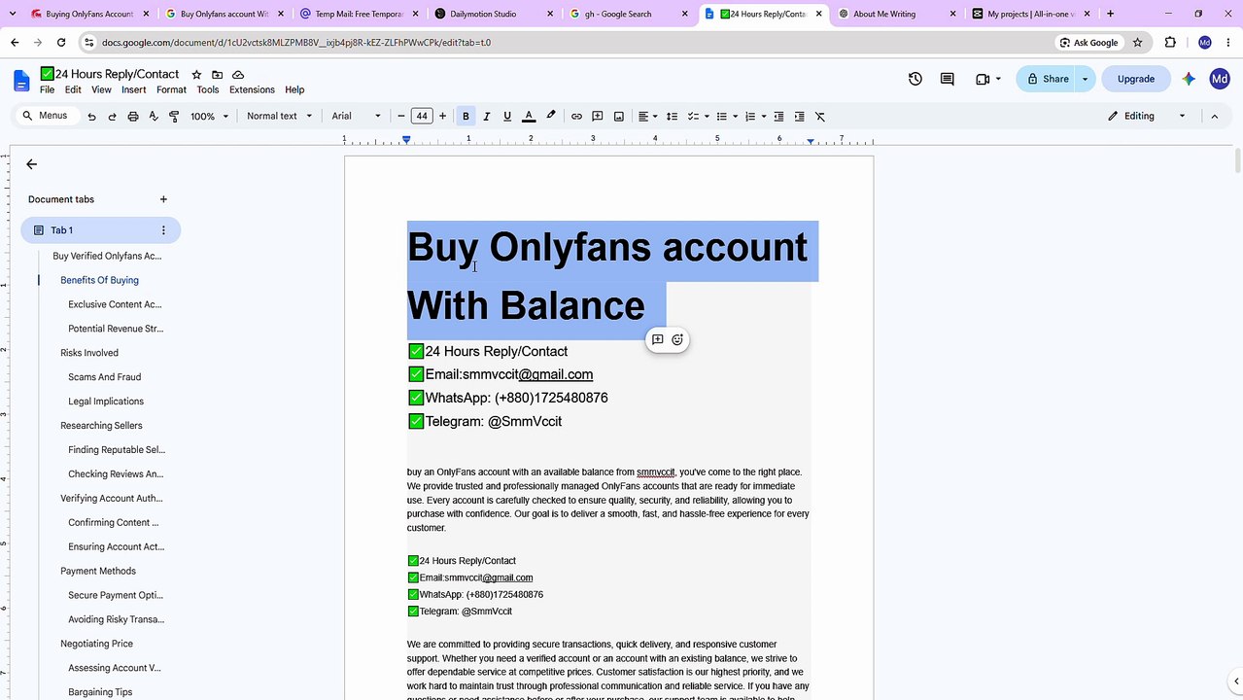Switch to About Me Writing tab
Viewport: 1243px width, 700px height.
pos(899,14)
